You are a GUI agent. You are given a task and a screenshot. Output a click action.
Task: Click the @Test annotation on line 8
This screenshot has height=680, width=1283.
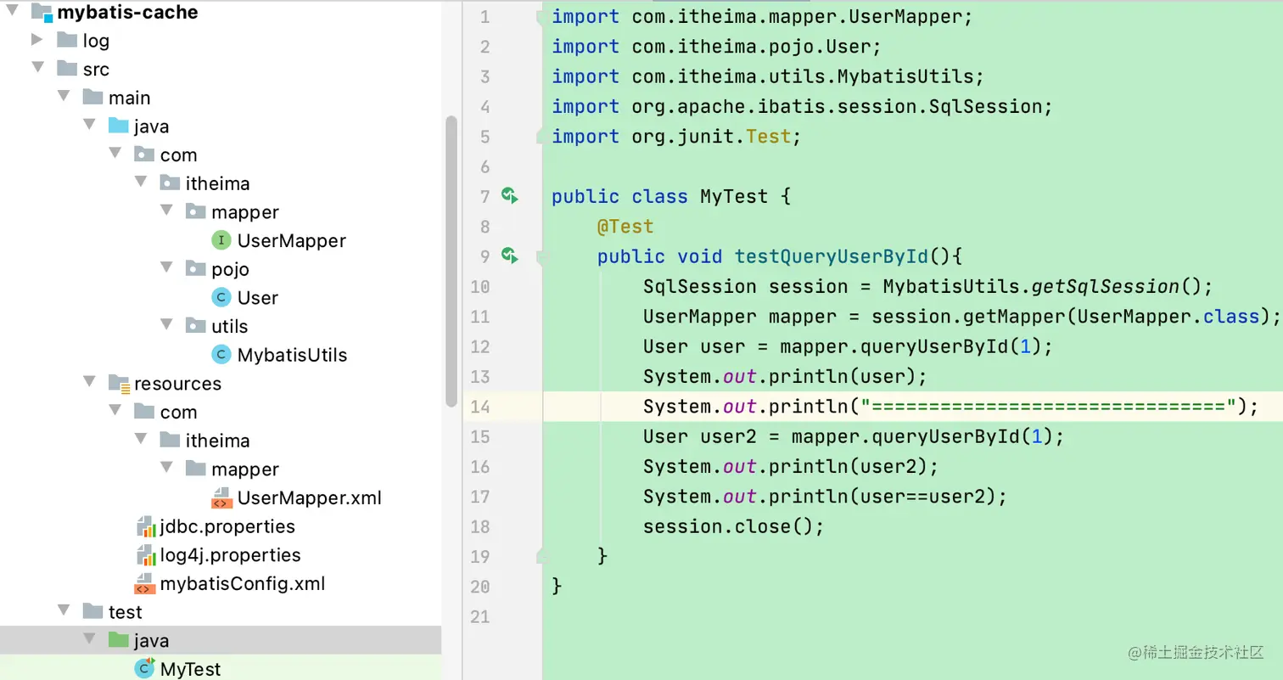pyautogui.click(x=625, y=227)
